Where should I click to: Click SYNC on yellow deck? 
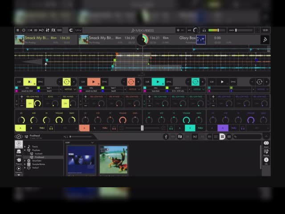point(41,82)
